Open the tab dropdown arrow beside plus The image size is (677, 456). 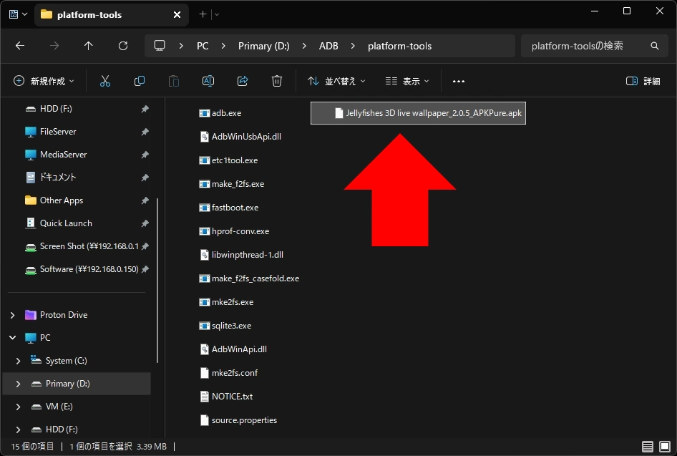(217, 14)
